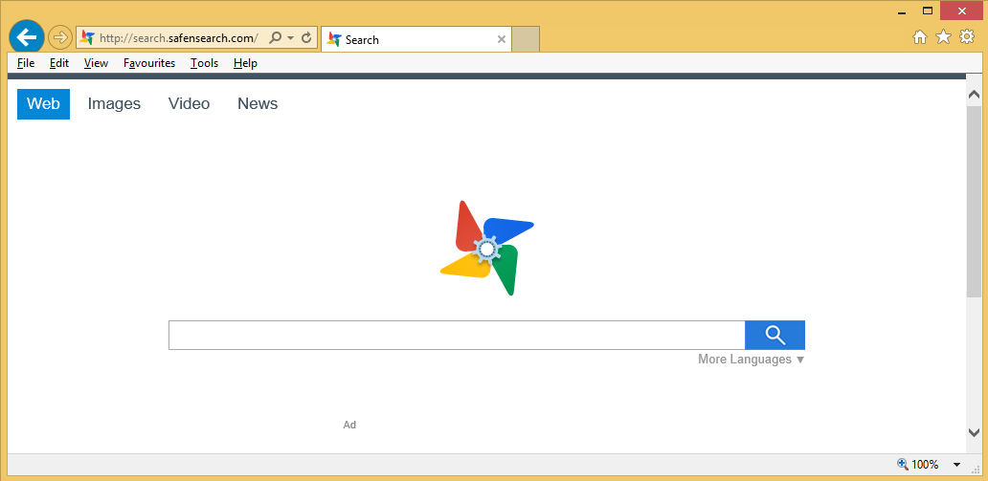Open the address bar autocomplete dropdown arrow
This screenshot has width=988, height=481.
pos(290,38)
